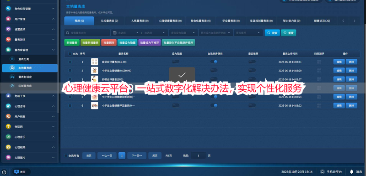Click the thumbnail of 症状自评量表(SCL-90)
This screenshot has height=176, width=366.
(95, 62)
